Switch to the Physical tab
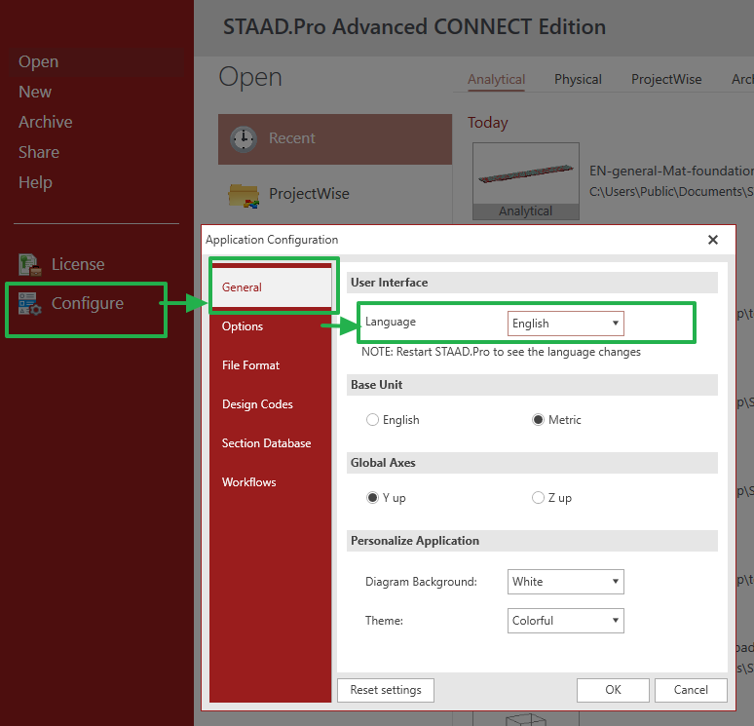 [578, 79]
